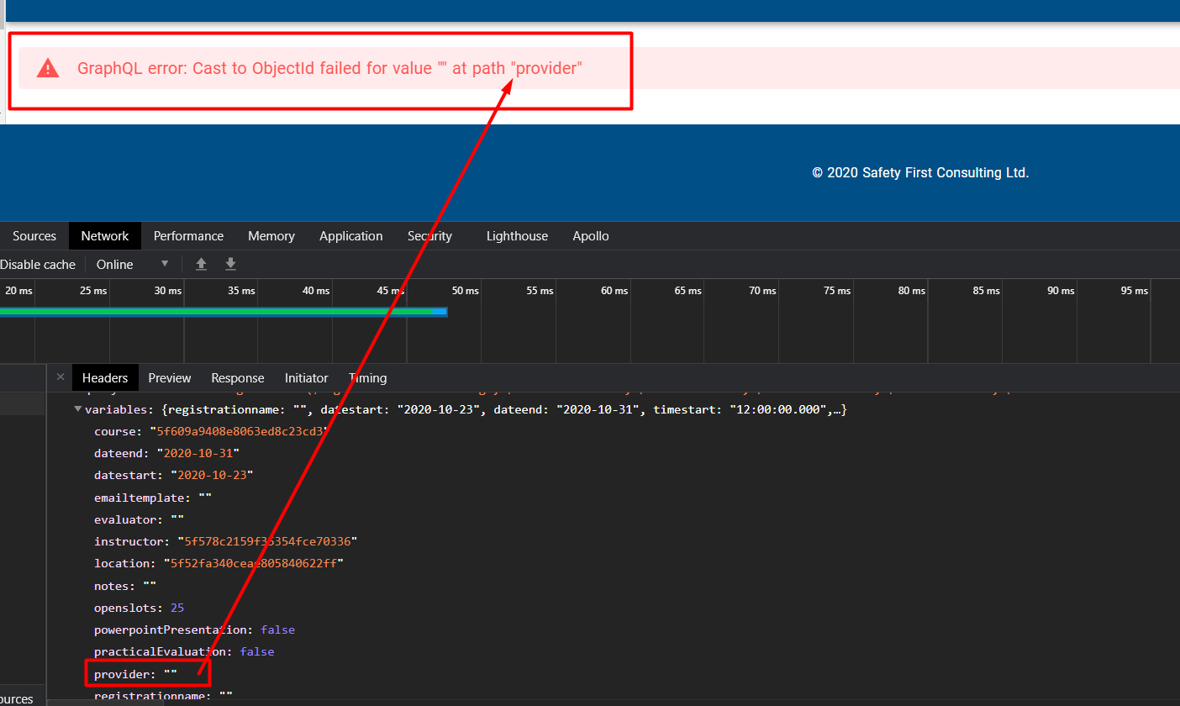Select the Headers tab
Image resolution: width=1180 pixels, height=706 pixels.
(105, 377)
